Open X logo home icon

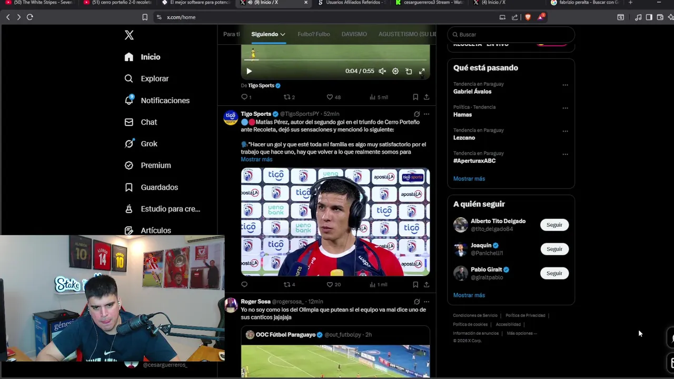(129, 35)
